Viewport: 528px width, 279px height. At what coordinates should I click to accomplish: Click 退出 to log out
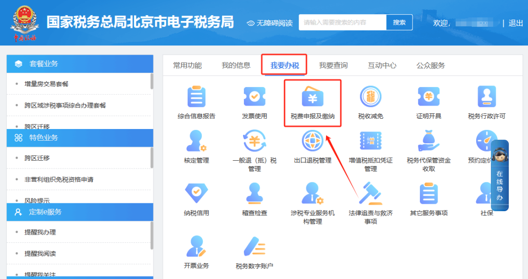pyautogui.click(x=516, y=23)
